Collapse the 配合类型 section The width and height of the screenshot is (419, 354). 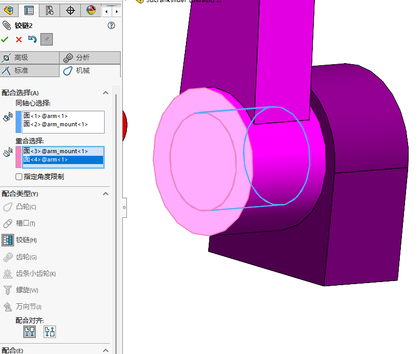[x=106, y=194]
